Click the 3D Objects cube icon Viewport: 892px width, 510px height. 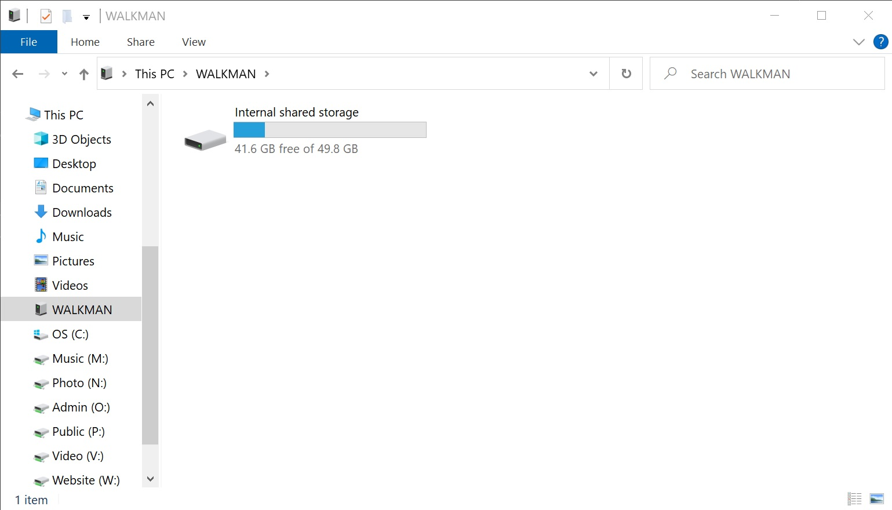click(41, 139)
